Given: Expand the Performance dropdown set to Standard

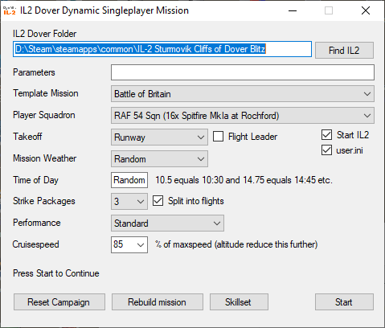Looking at the screenshot, I should pos(167,223).
